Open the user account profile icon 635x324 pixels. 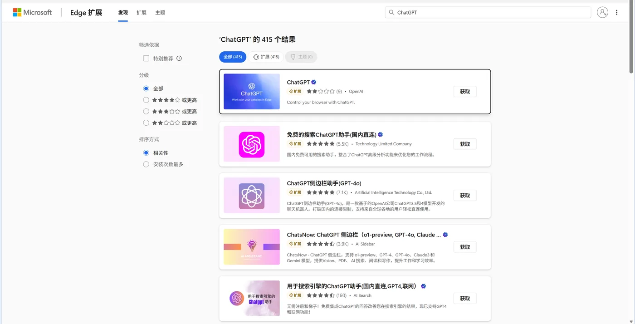(x=602, y=12)
